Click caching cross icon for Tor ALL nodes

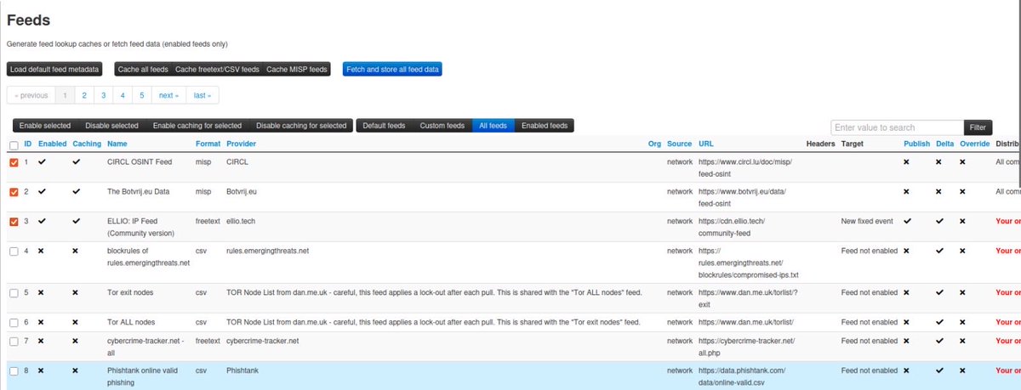[x=76, y=322]
